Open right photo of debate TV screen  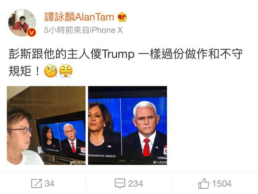coord(127,125)
